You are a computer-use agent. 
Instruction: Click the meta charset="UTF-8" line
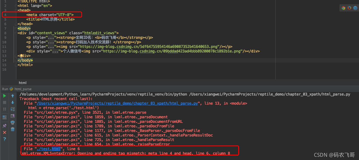(x=50, y=15)
